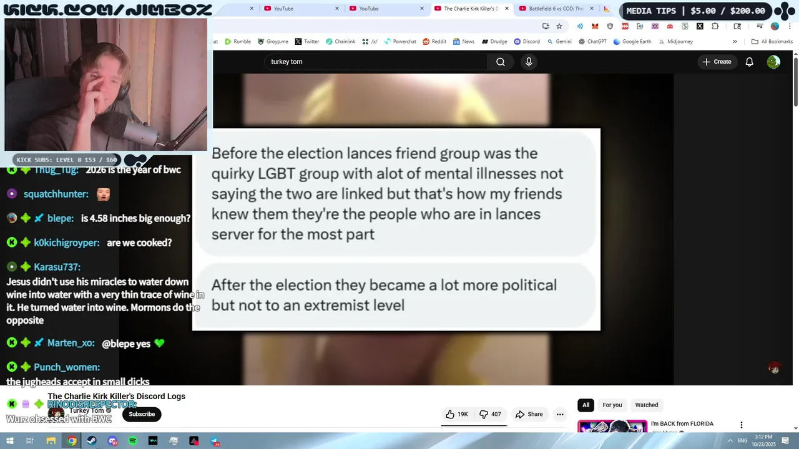Screen dimensions: 799x449
Task: Click the YouTube search magnifier icon
Action: 501,62
